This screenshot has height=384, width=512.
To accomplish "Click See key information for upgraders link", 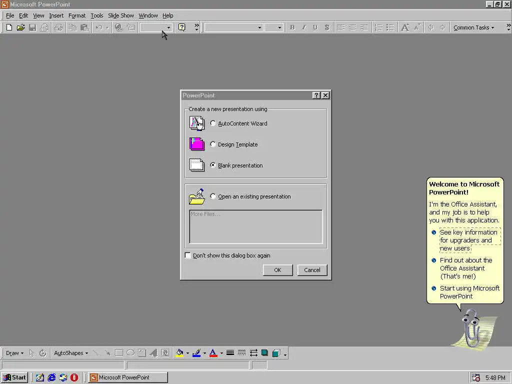I will click(469, 240).
